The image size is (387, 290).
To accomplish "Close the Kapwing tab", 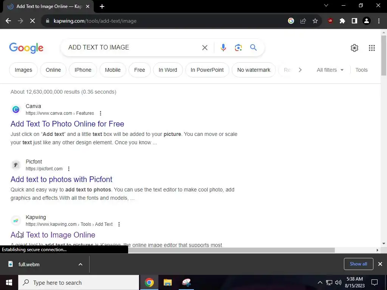I will point(88,6).
